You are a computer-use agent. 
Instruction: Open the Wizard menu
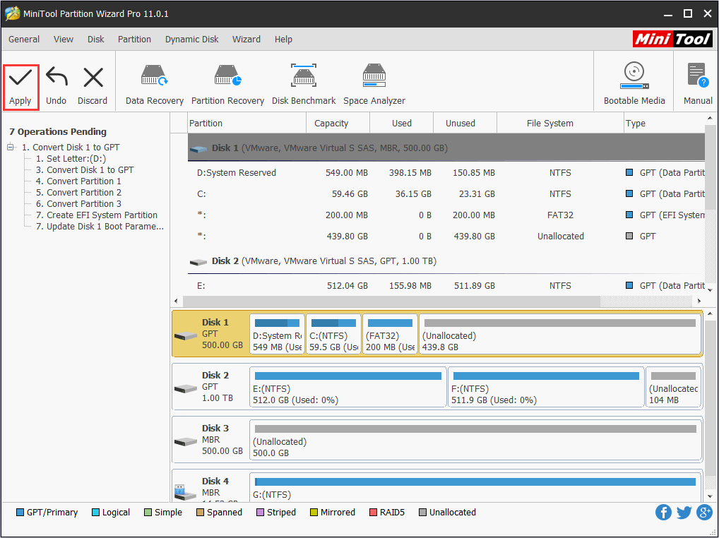(x=246, y=40)
